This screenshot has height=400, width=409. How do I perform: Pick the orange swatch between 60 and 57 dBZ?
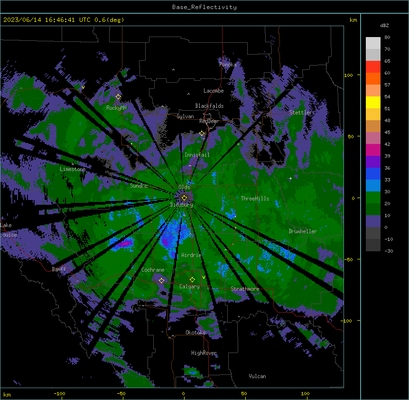[x=373, y=78]
